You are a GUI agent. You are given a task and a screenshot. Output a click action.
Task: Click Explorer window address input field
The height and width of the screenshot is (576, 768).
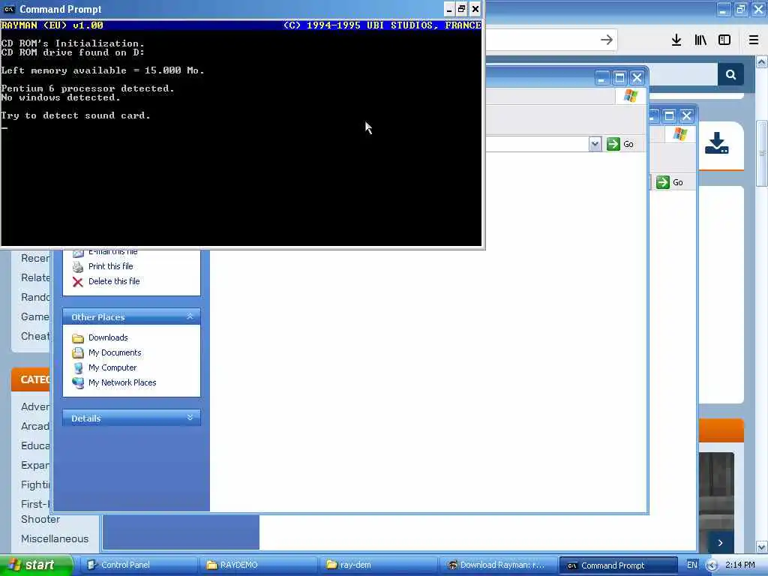(x=537, y=144)
